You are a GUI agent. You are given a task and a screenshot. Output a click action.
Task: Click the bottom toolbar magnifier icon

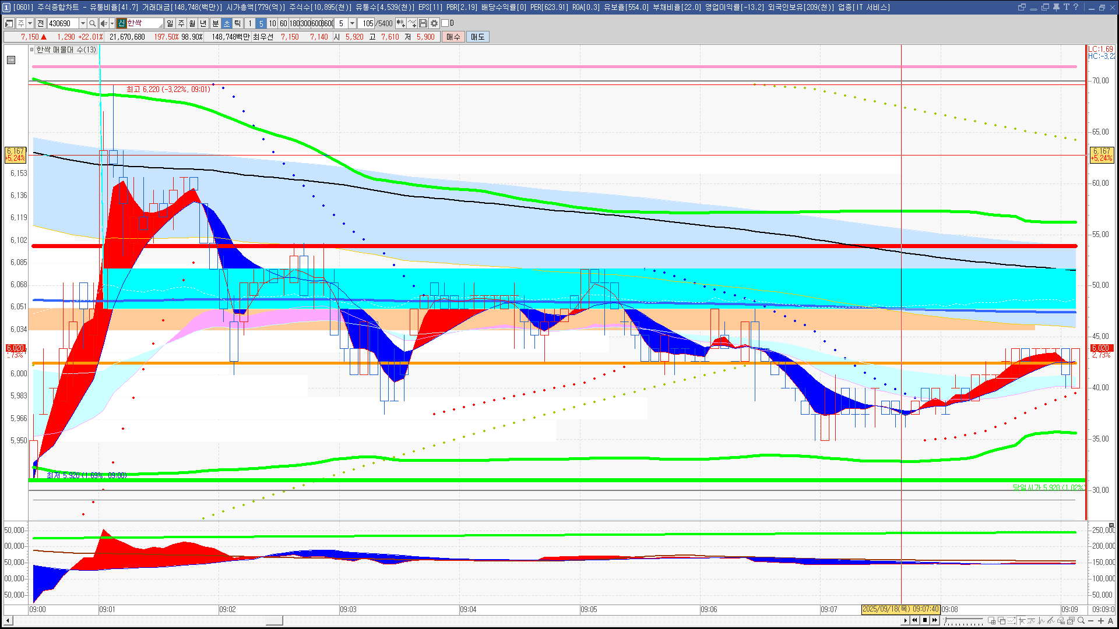point(1081,621)
